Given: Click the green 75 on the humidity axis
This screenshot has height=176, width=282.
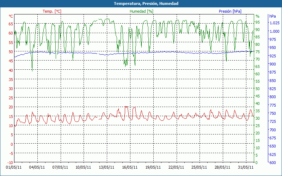Looking at the screenshot, I should [x=258, y=52].
